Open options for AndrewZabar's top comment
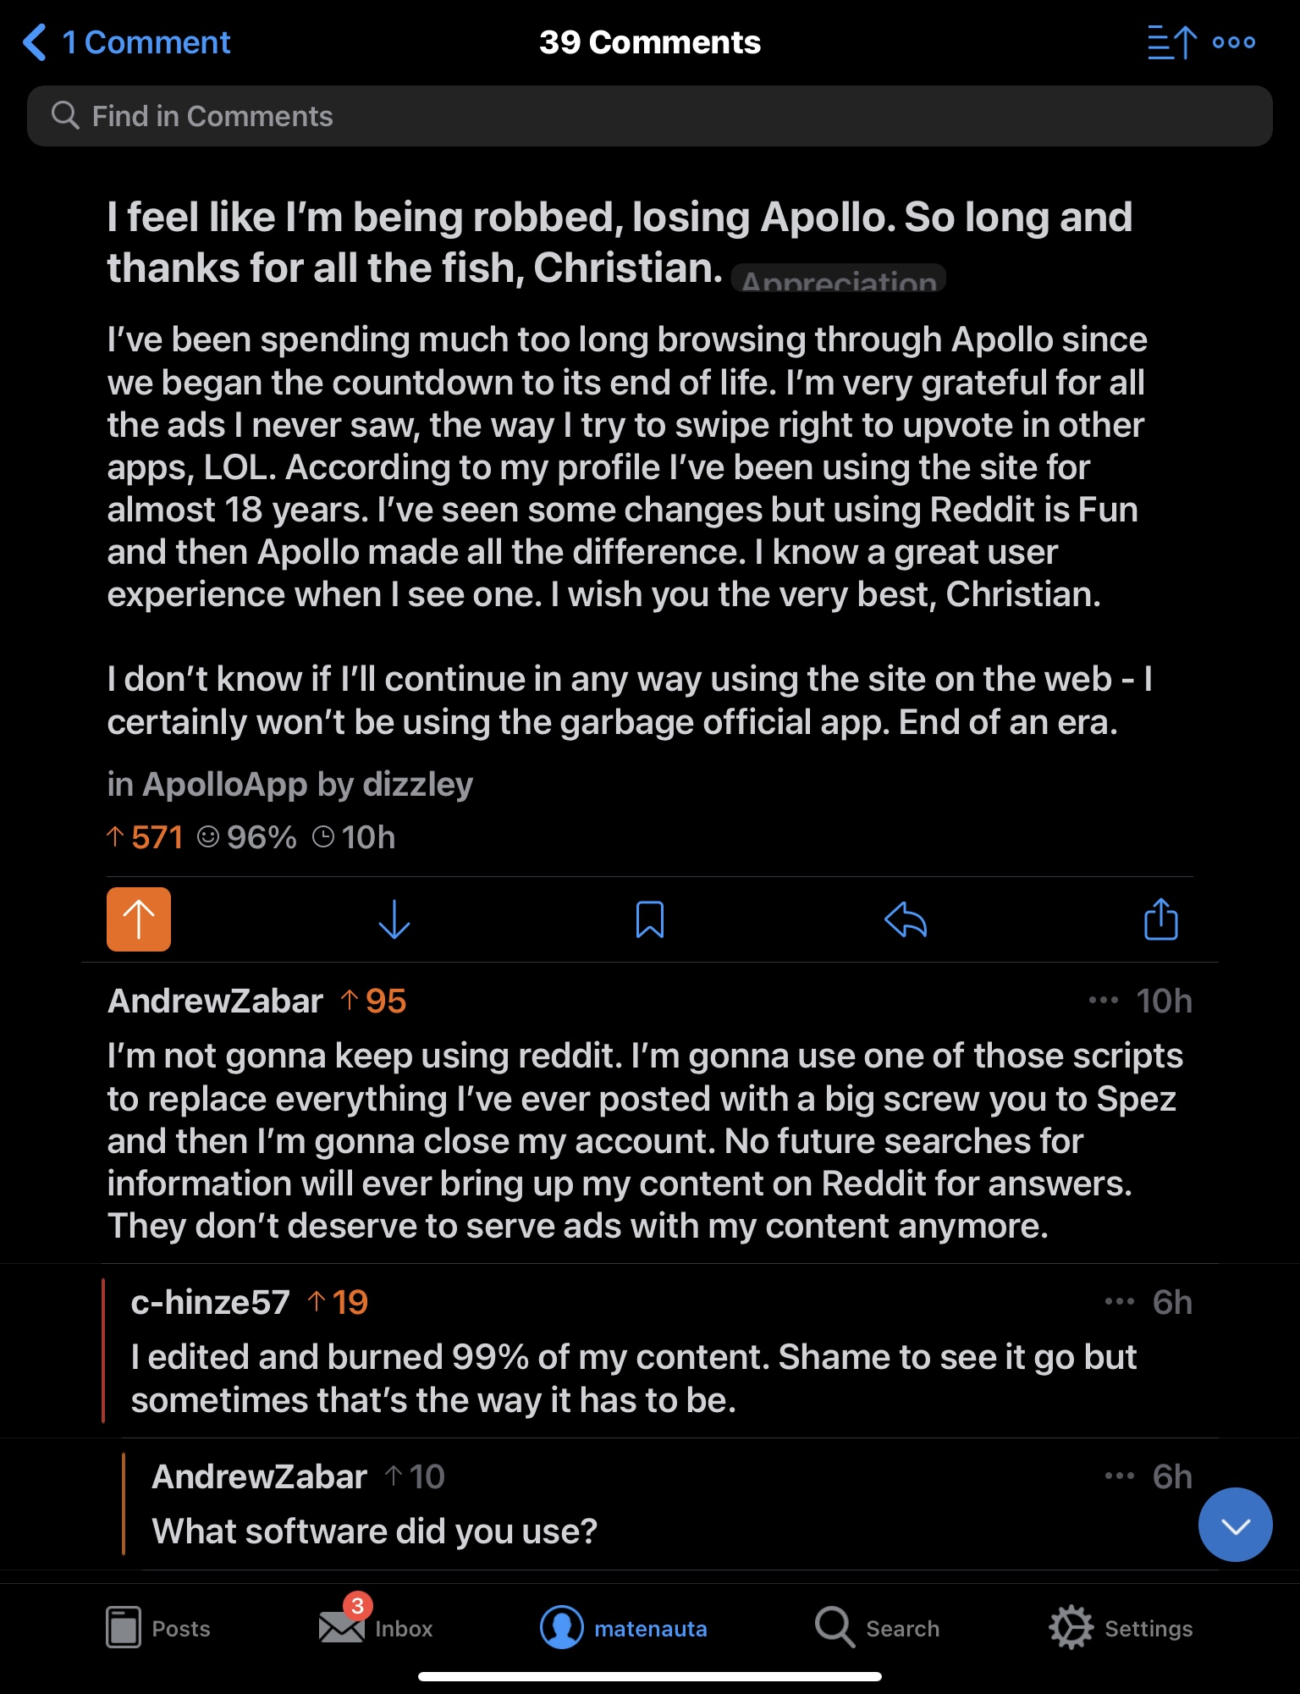This screenshot has width=1300, height=1694. coord(1104,1001)
